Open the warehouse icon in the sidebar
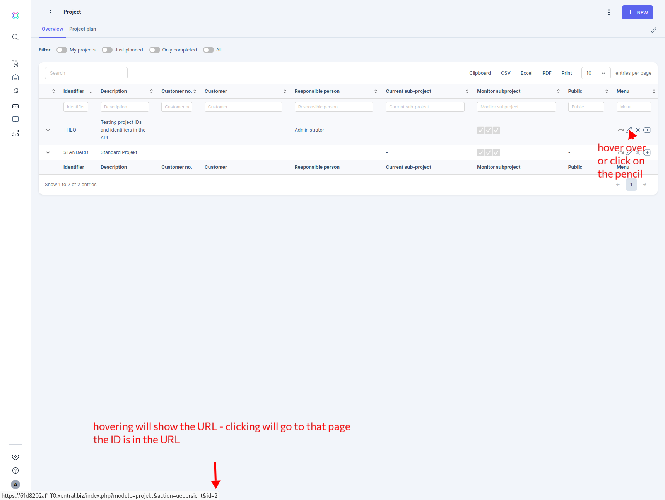 [15, 77]
